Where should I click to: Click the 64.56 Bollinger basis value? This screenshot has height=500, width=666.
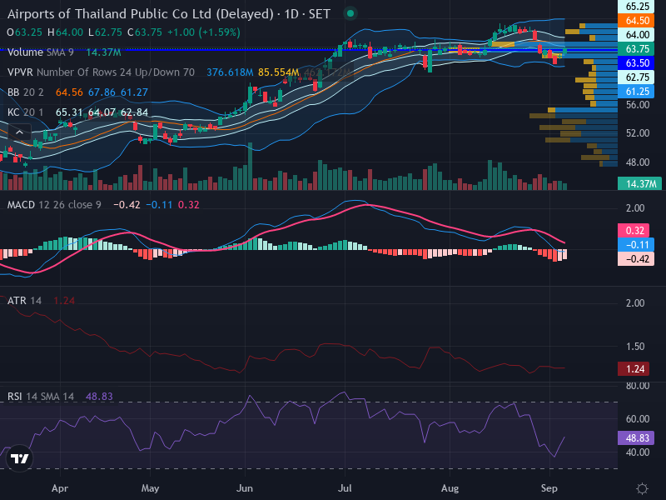(69, 92)
